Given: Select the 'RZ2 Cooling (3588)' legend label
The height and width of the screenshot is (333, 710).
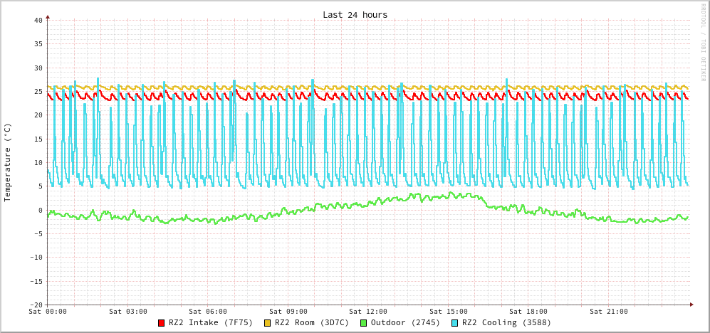Looking at the screenshot, I should [x=506, y=323].
